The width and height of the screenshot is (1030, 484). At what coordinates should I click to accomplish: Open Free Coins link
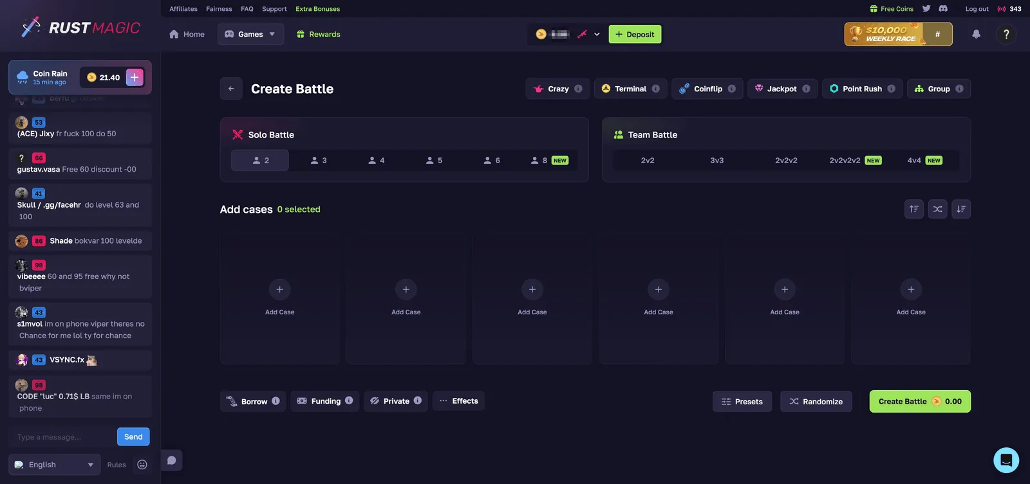click(x=892, y=8)
